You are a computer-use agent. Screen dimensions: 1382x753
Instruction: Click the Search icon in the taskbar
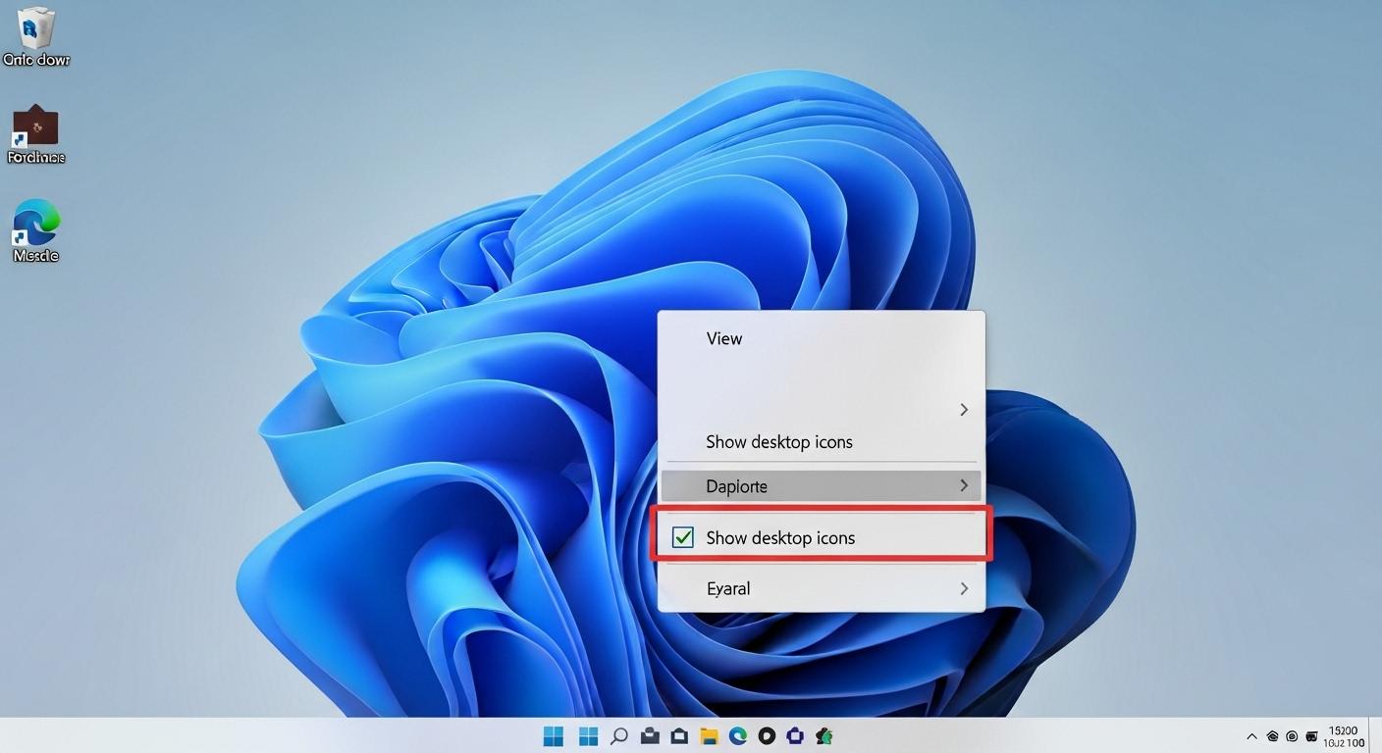(618, 735)
